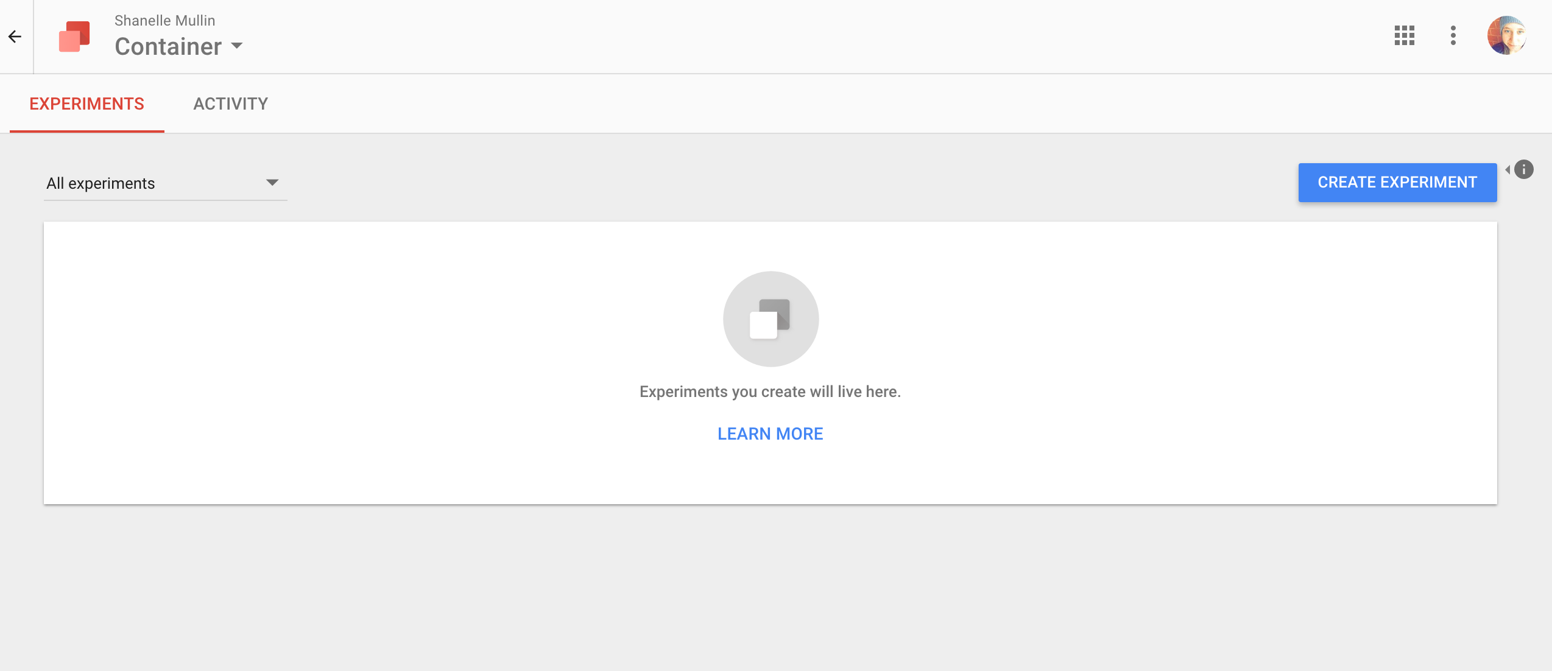Click the gray experiments placeholder icon
The width and height of the screenshot is (1552, 671).
tap(771, 319)
